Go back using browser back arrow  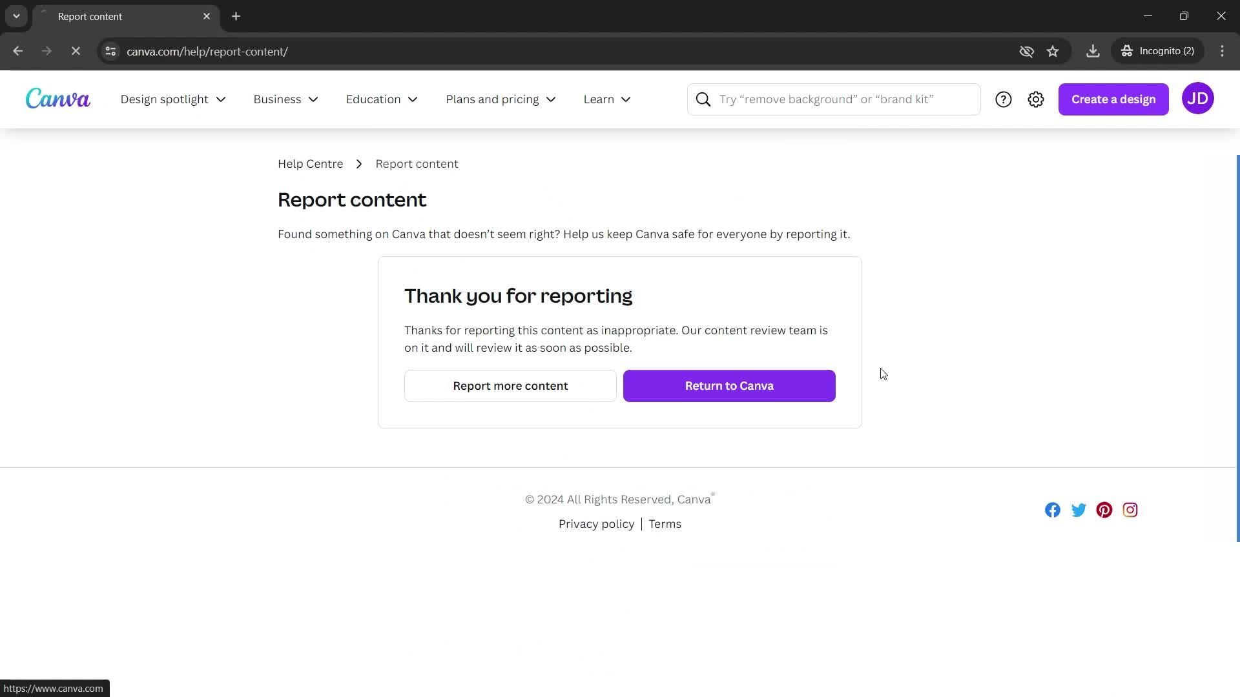coord(17,51)
